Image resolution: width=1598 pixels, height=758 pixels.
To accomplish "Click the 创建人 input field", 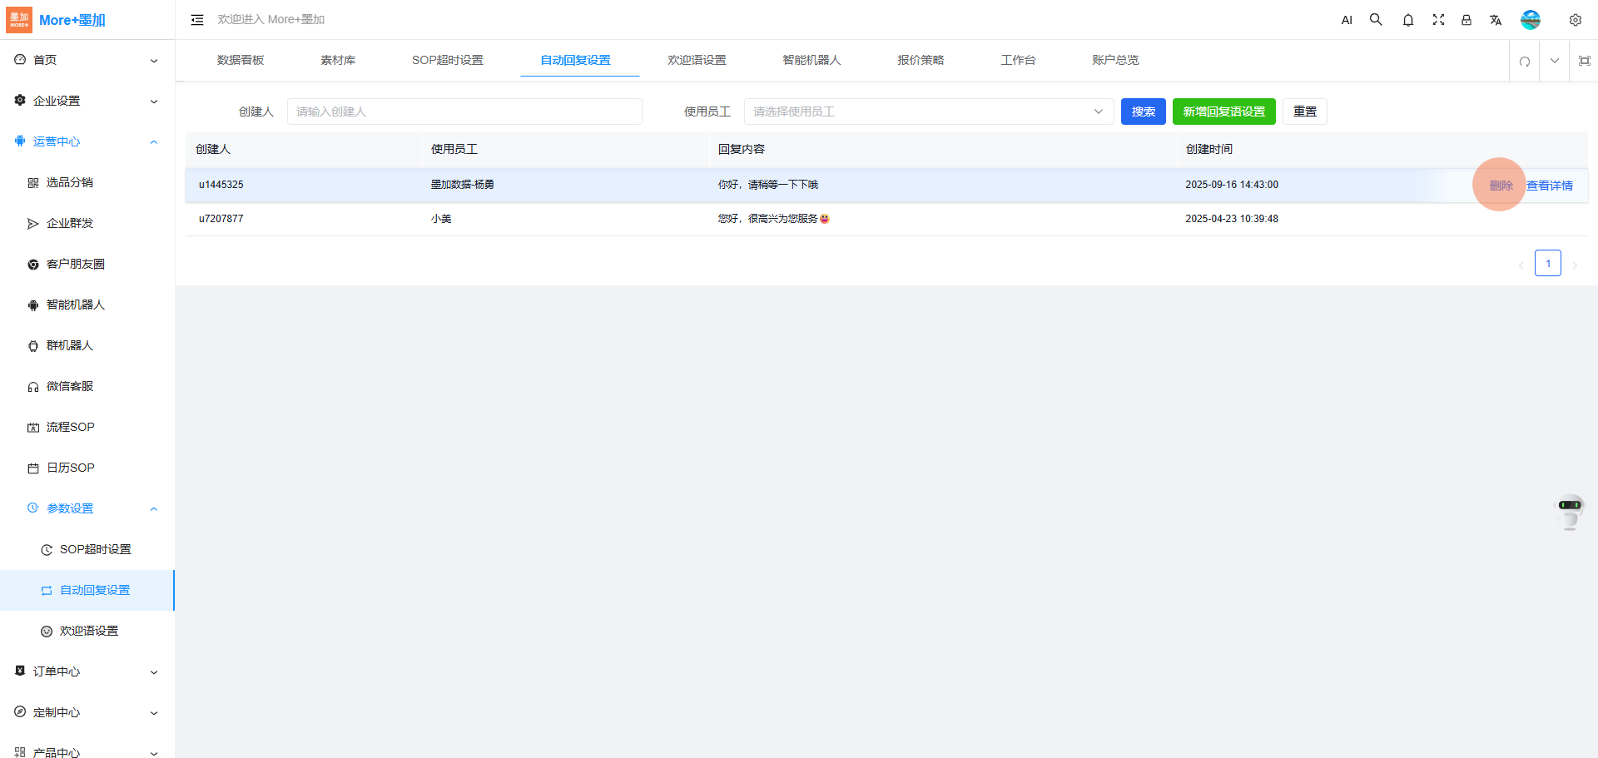I will pos(464,111).
